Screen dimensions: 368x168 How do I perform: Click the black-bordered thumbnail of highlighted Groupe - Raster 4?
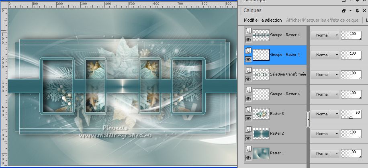(261, 55)
